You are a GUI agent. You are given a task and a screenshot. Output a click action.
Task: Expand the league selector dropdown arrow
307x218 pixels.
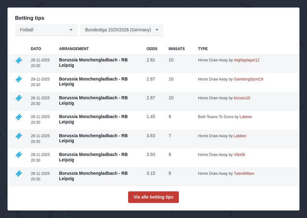point(157,30)
